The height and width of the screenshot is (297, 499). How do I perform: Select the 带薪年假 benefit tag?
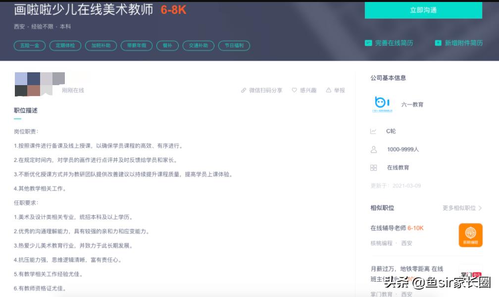137,46
